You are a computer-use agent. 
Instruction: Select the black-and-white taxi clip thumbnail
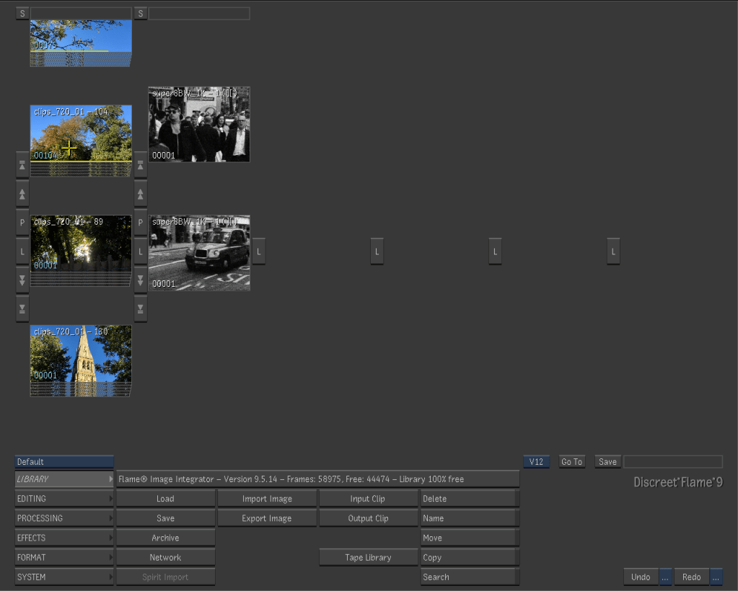pyautogui.click(x=199, y=253)
